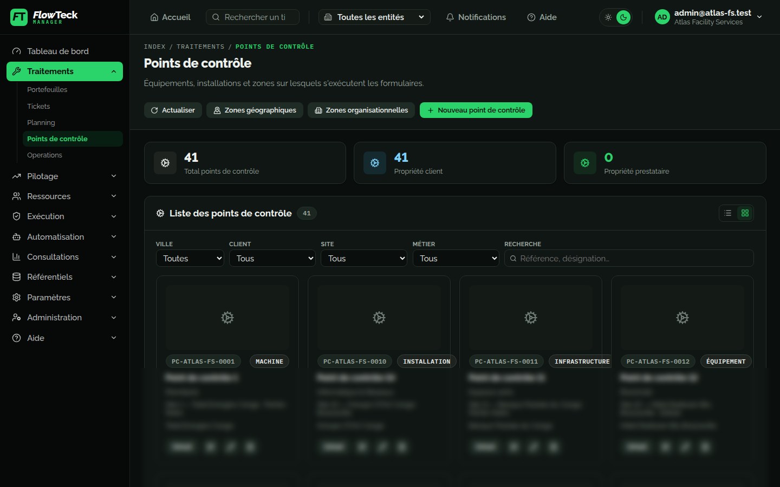Expand the Référentiels sidebar section
Screen dimensions: 780x487
(64, 277)
